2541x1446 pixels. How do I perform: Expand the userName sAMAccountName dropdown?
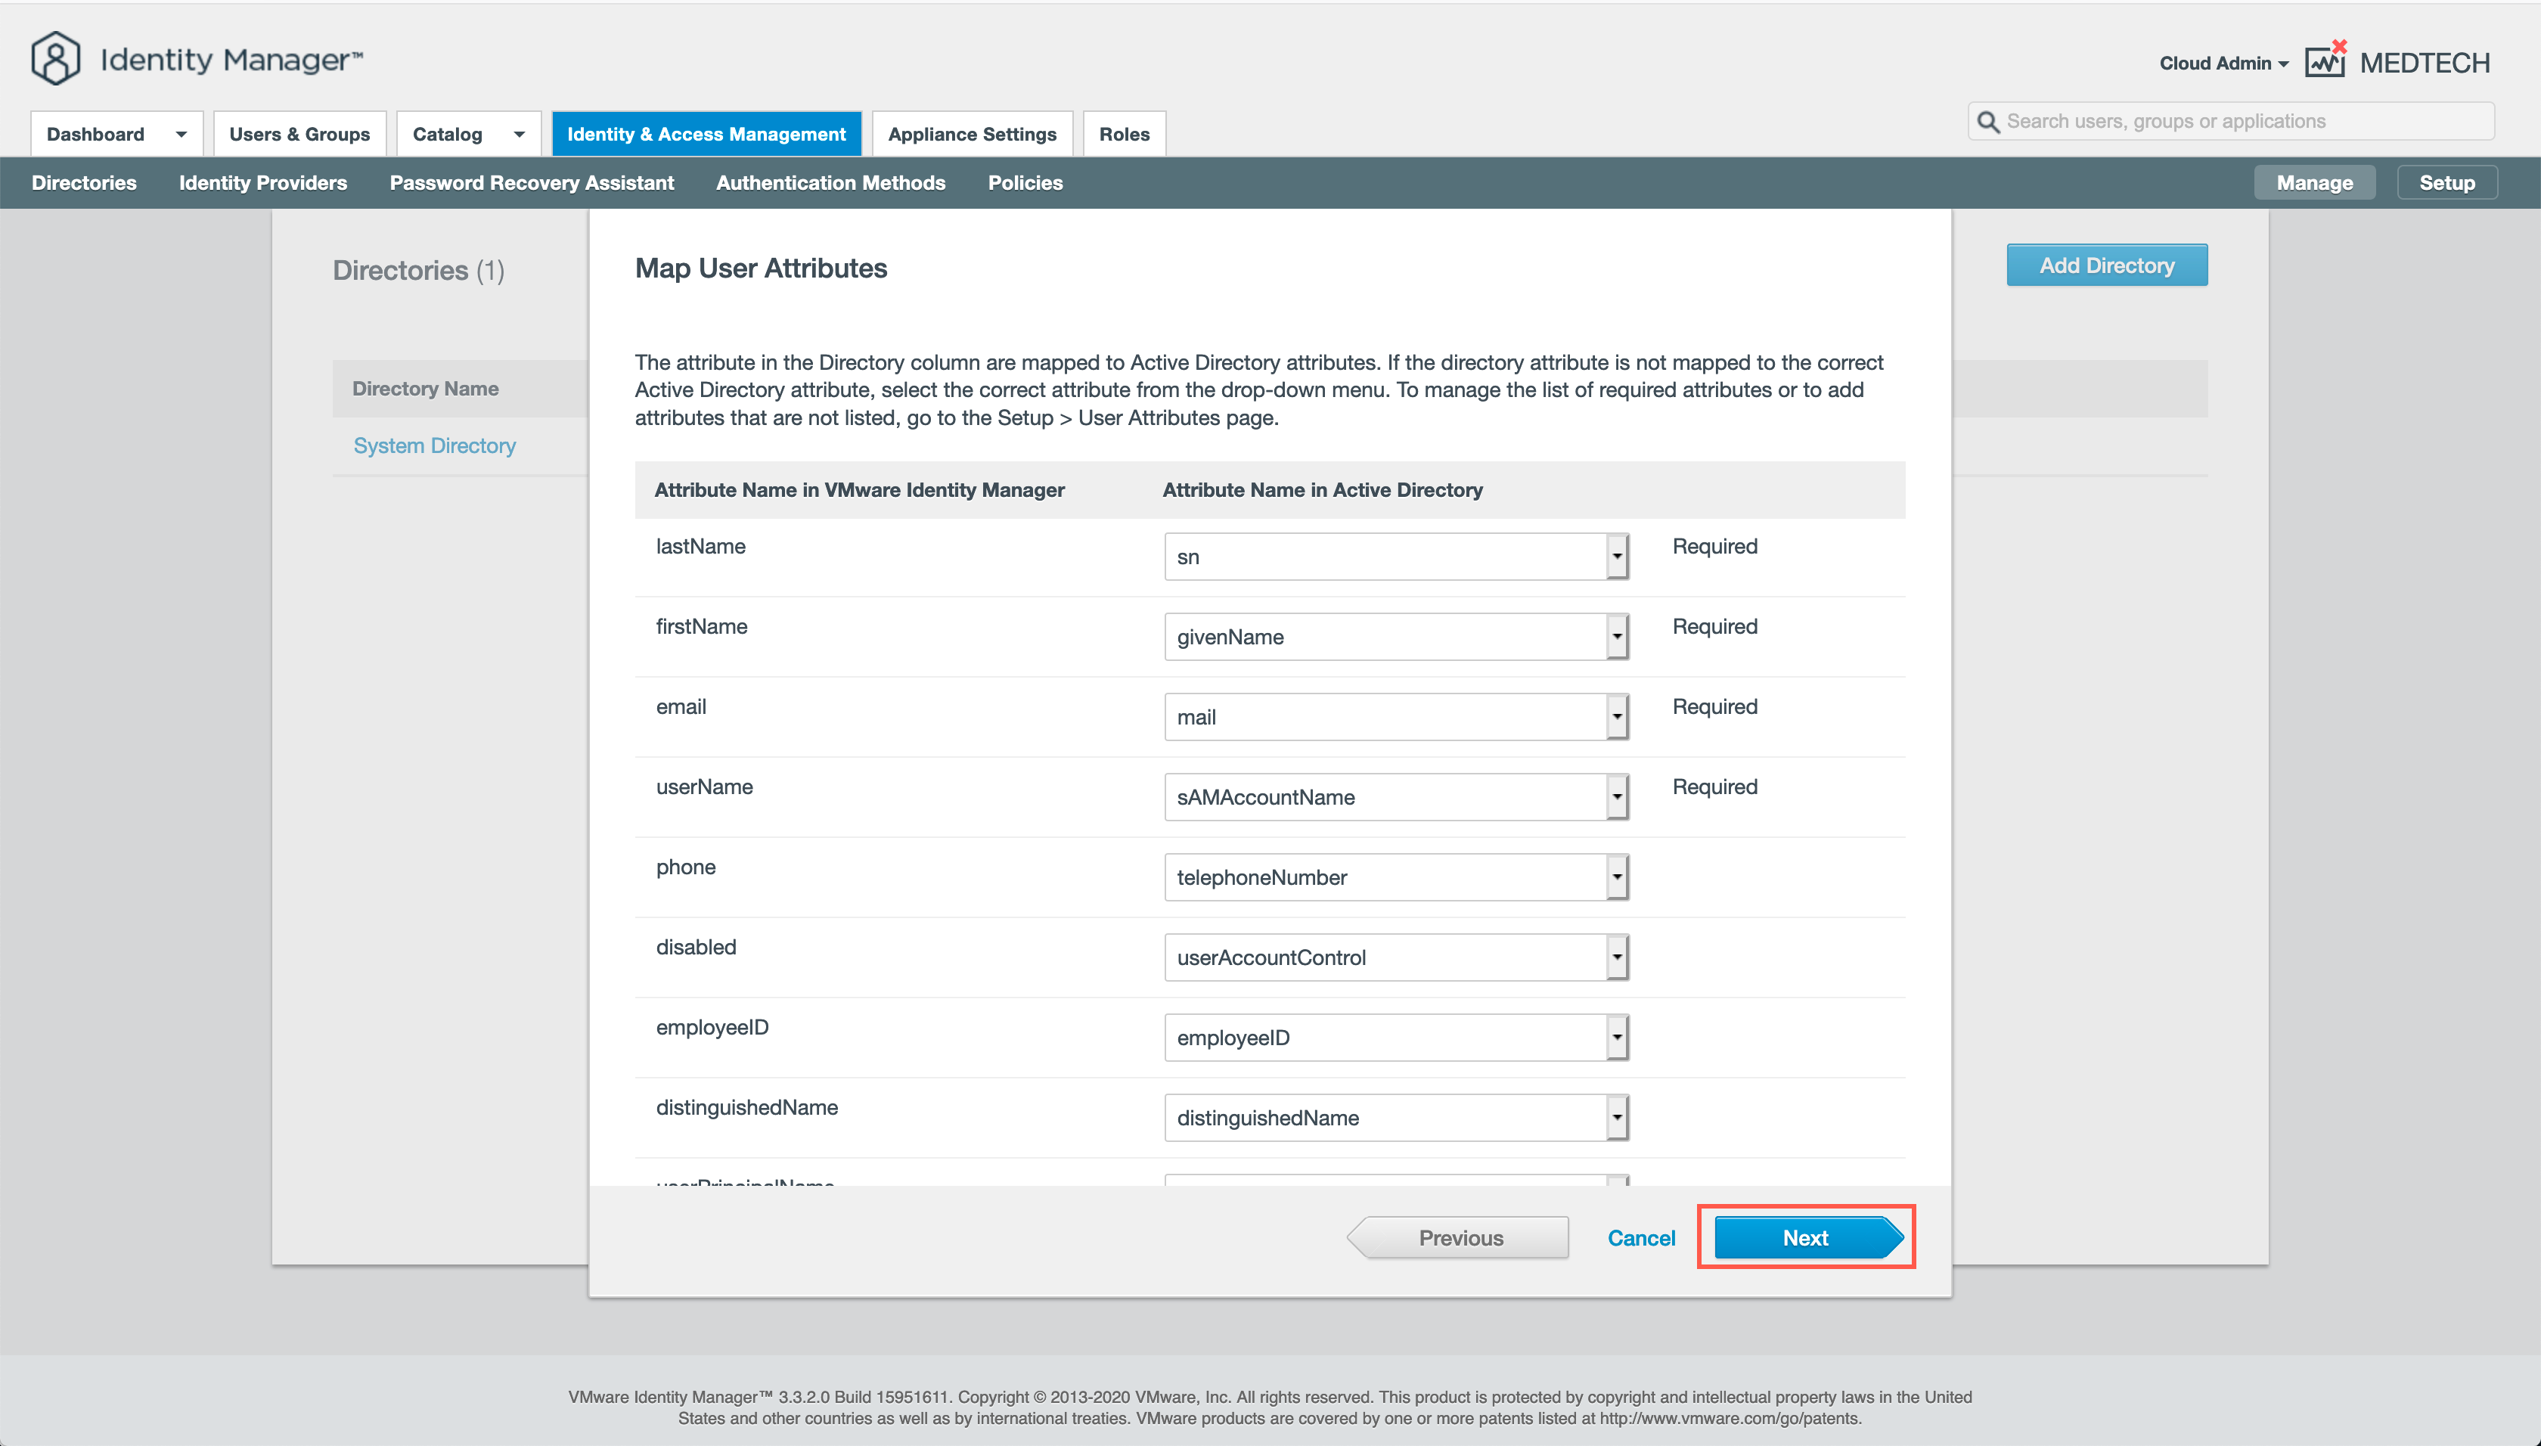point(1617,796)
